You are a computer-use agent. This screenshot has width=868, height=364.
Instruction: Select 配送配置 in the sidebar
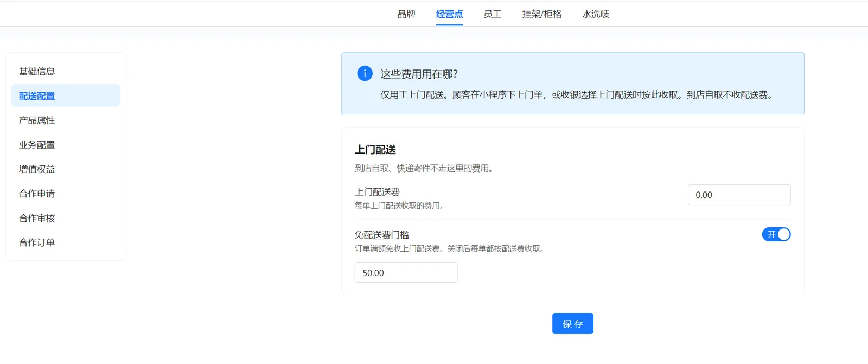coord(66,95)
